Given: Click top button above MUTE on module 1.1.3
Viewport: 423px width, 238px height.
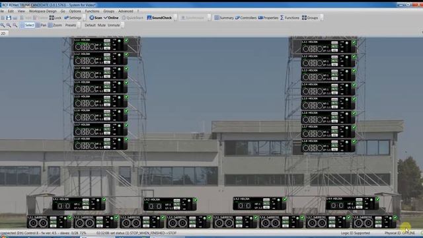Looking at the screenshot, I should click(x=107, y=69).
